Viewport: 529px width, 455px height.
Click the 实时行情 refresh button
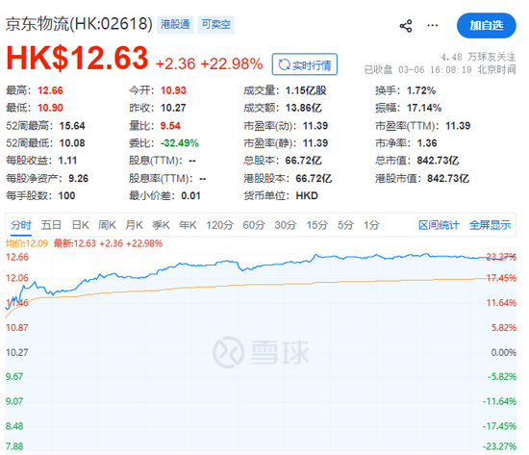tap(304, 64)
